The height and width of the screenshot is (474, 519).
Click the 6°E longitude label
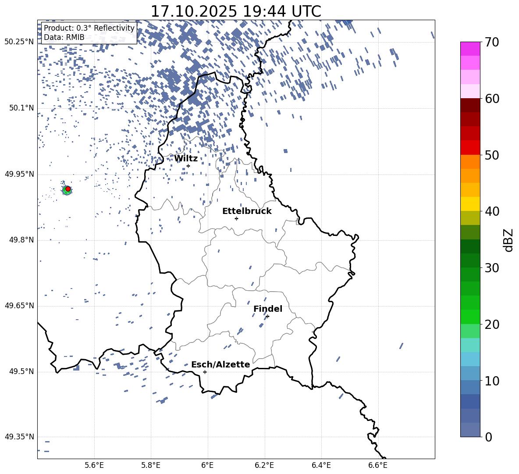click(207, 465)
